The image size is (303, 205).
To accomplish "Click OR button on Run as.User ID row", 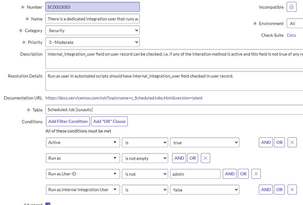I will coord(243,174).
